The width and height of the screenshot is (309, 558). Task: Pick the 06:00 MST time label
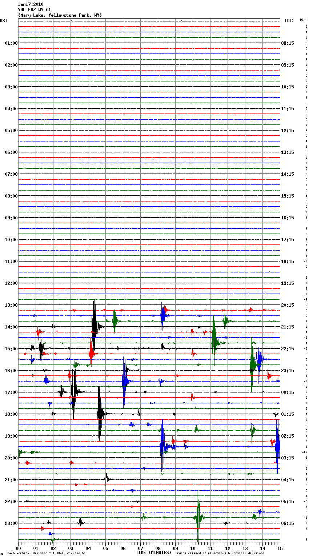pyautogui.click(x=11, y=152)
